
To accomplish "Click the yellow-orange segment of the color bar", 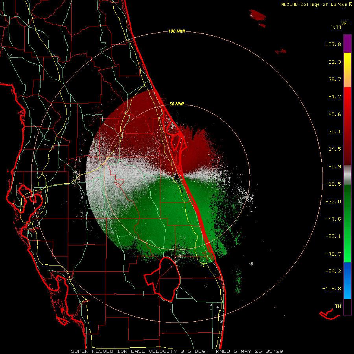I will tap(347, 70).
